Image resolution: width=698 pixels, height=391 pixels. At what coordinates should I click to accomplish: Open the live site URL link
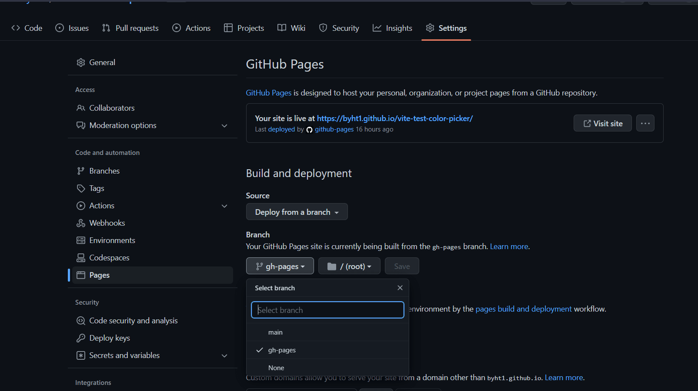pyautogui.click(x=395, y=118)
